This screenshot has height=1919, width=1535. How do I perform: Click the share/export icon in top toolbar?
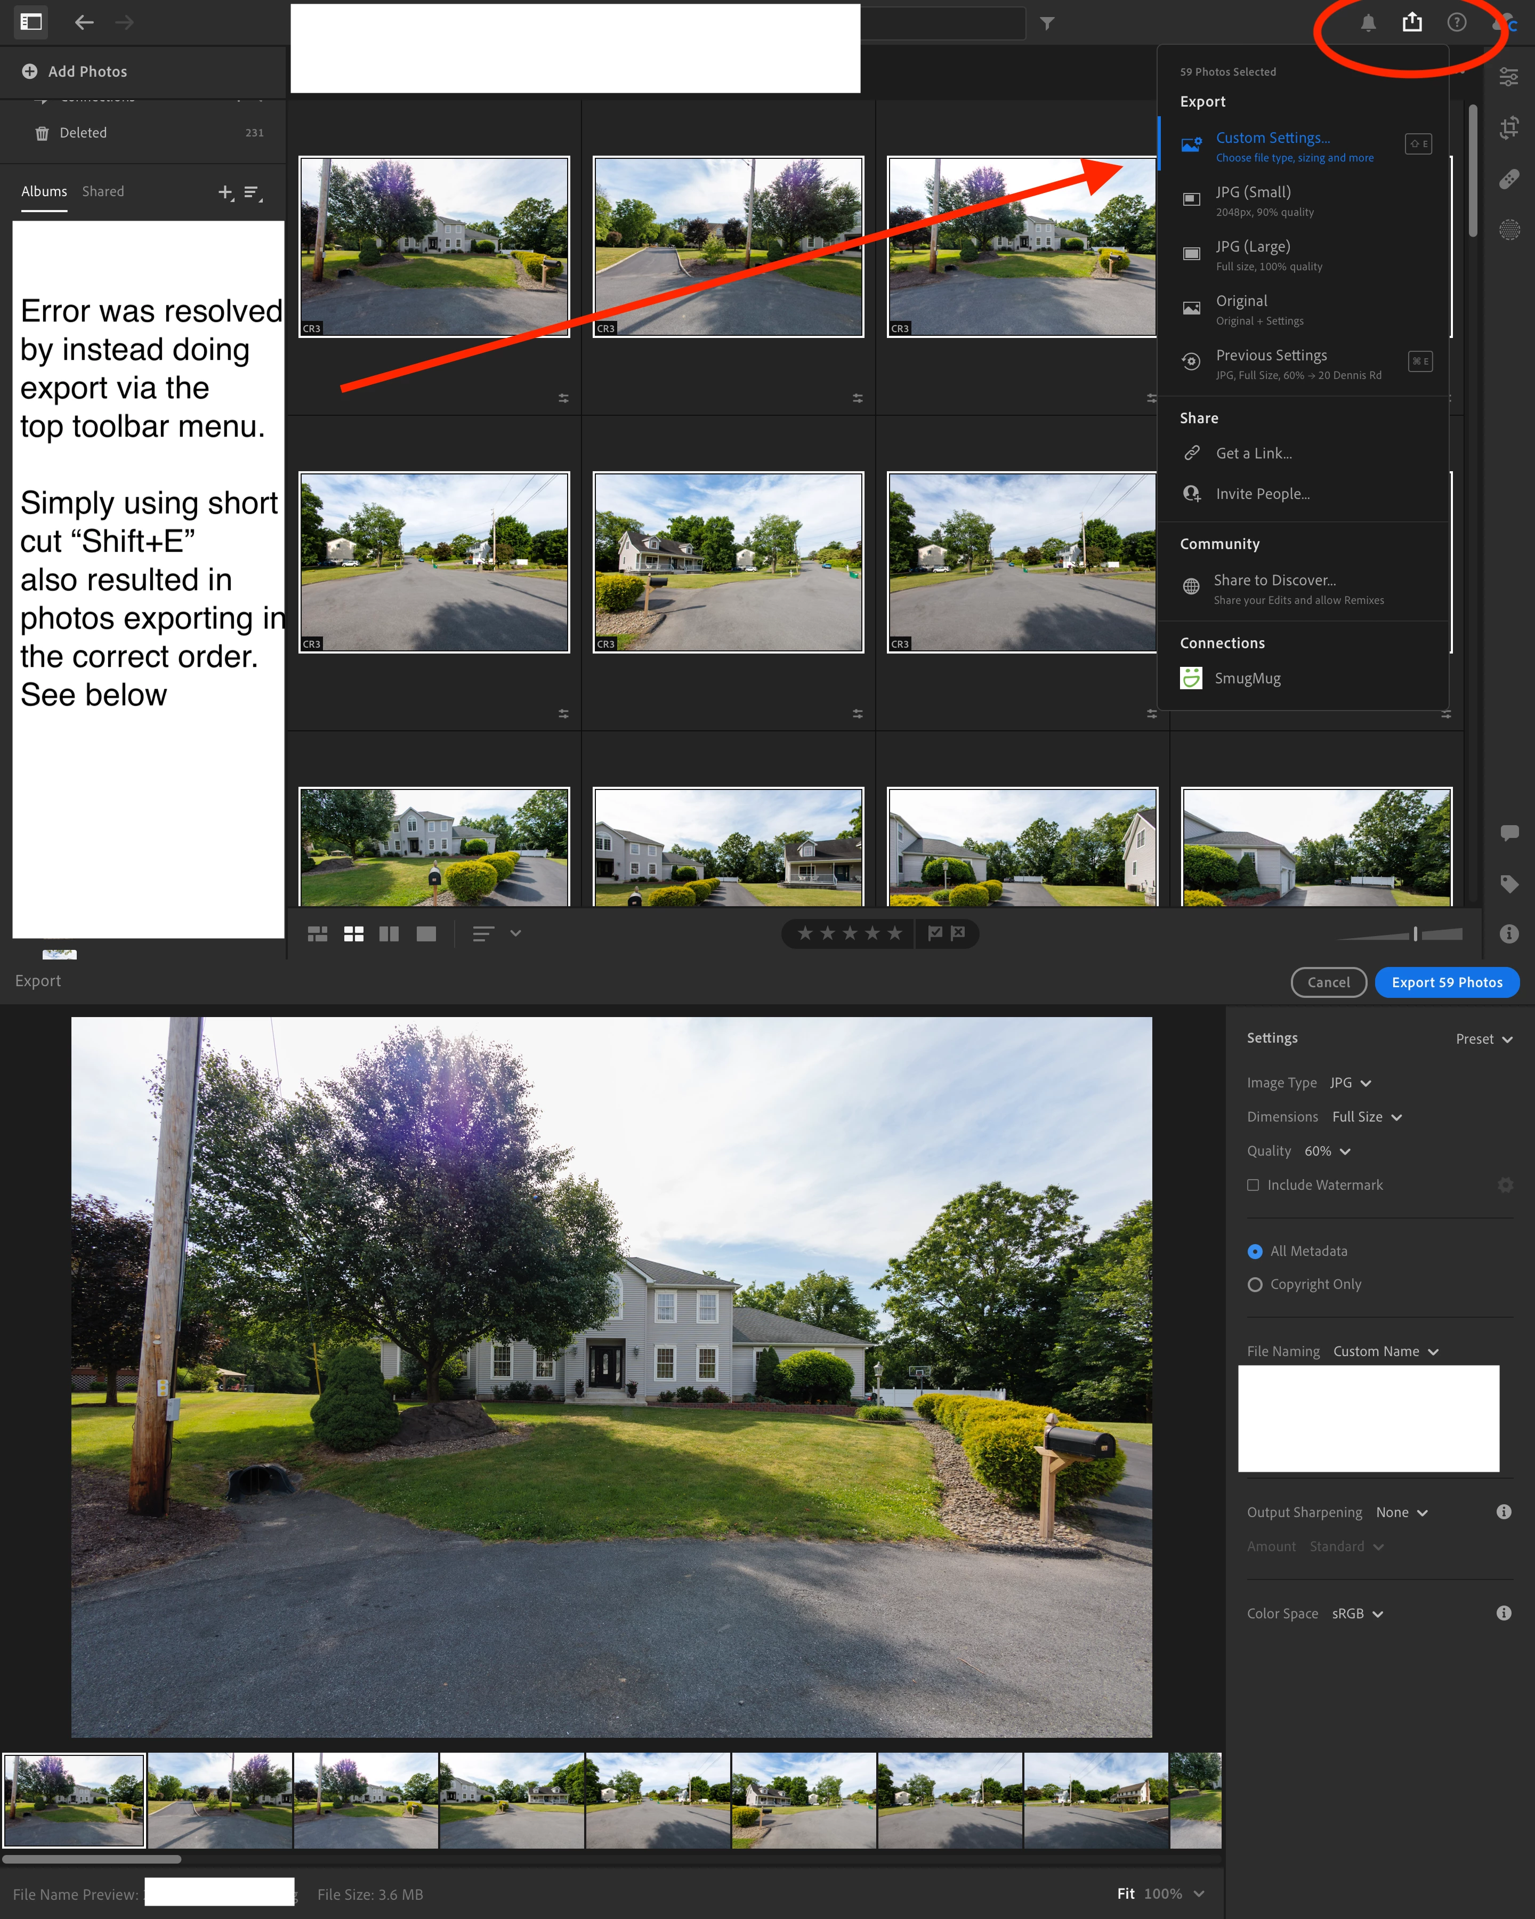pyautogui.click(x=1412, y=22)
